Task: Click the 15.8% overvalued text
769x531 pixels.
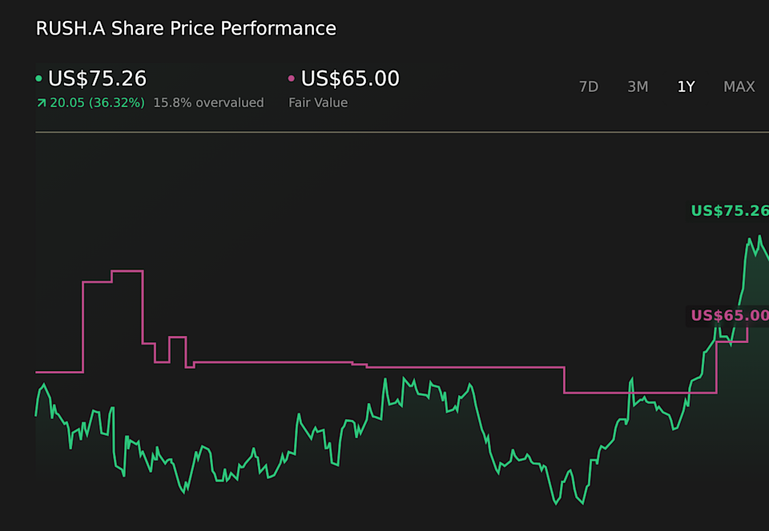Action: (208, 102)
